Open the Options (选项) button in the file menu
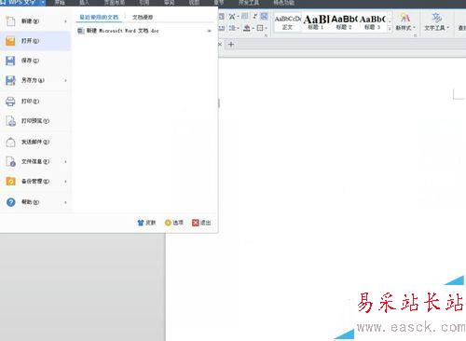466x341 pixels. tap(173, 223)
